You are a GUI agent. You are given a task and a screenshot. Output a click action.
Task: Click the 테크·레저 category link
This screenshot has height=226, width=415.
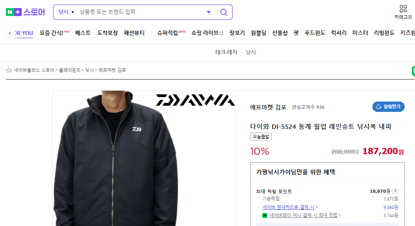(226, 53)
